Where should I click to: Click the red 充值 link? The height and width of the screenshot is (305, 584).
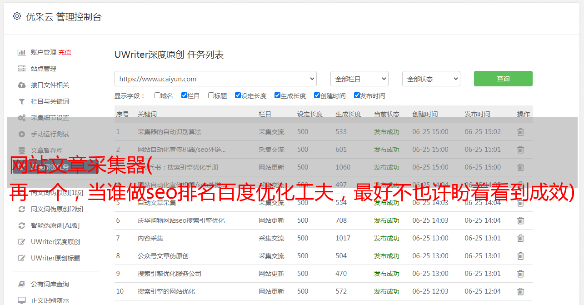tap(65, 52)
